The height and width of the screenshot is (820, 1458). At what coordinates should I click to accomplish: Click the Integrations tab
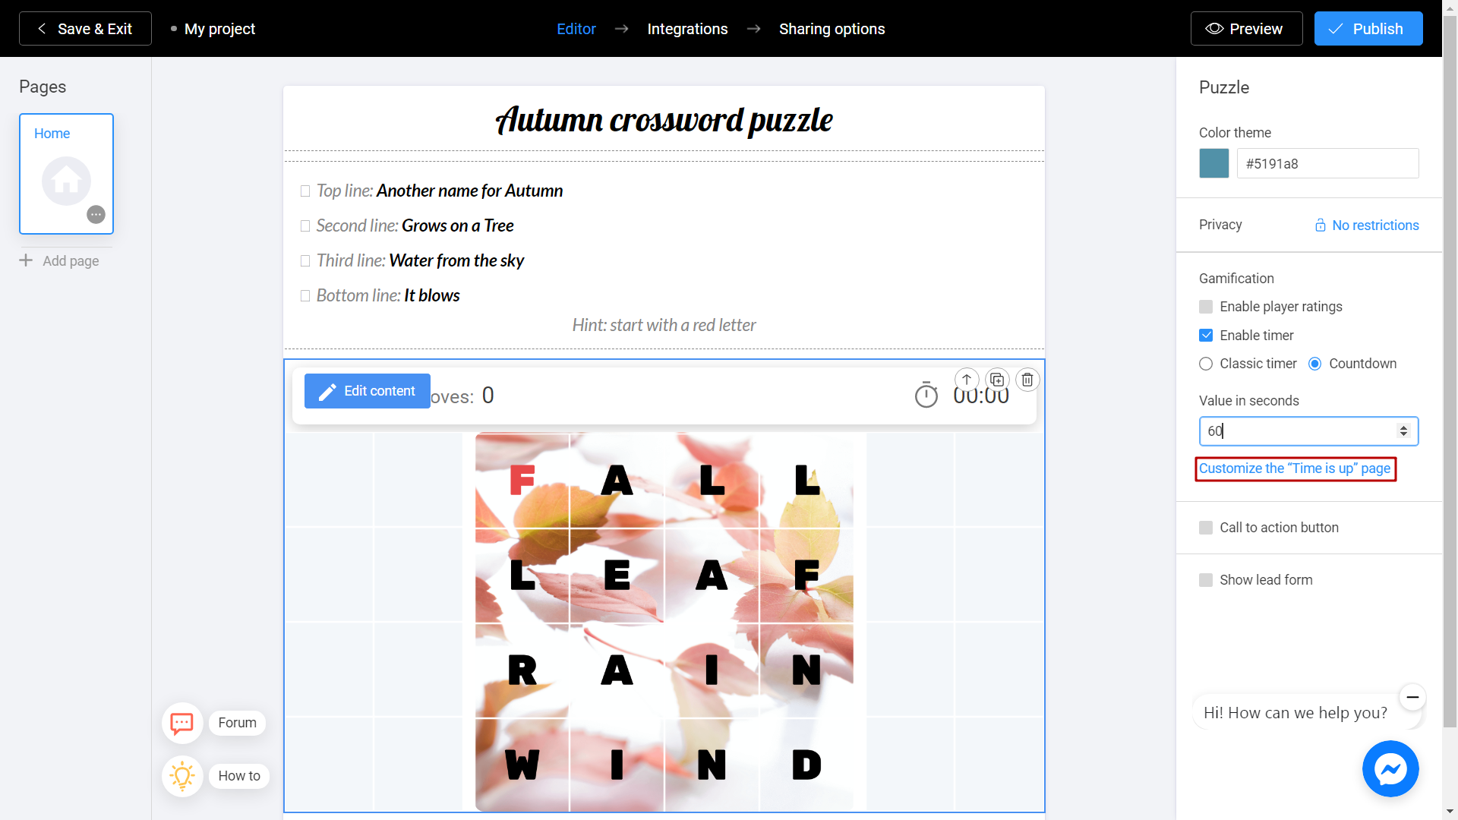pos(688,28)
